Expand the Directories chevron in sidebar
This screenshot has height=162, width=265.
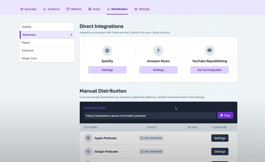pos(71,35)
